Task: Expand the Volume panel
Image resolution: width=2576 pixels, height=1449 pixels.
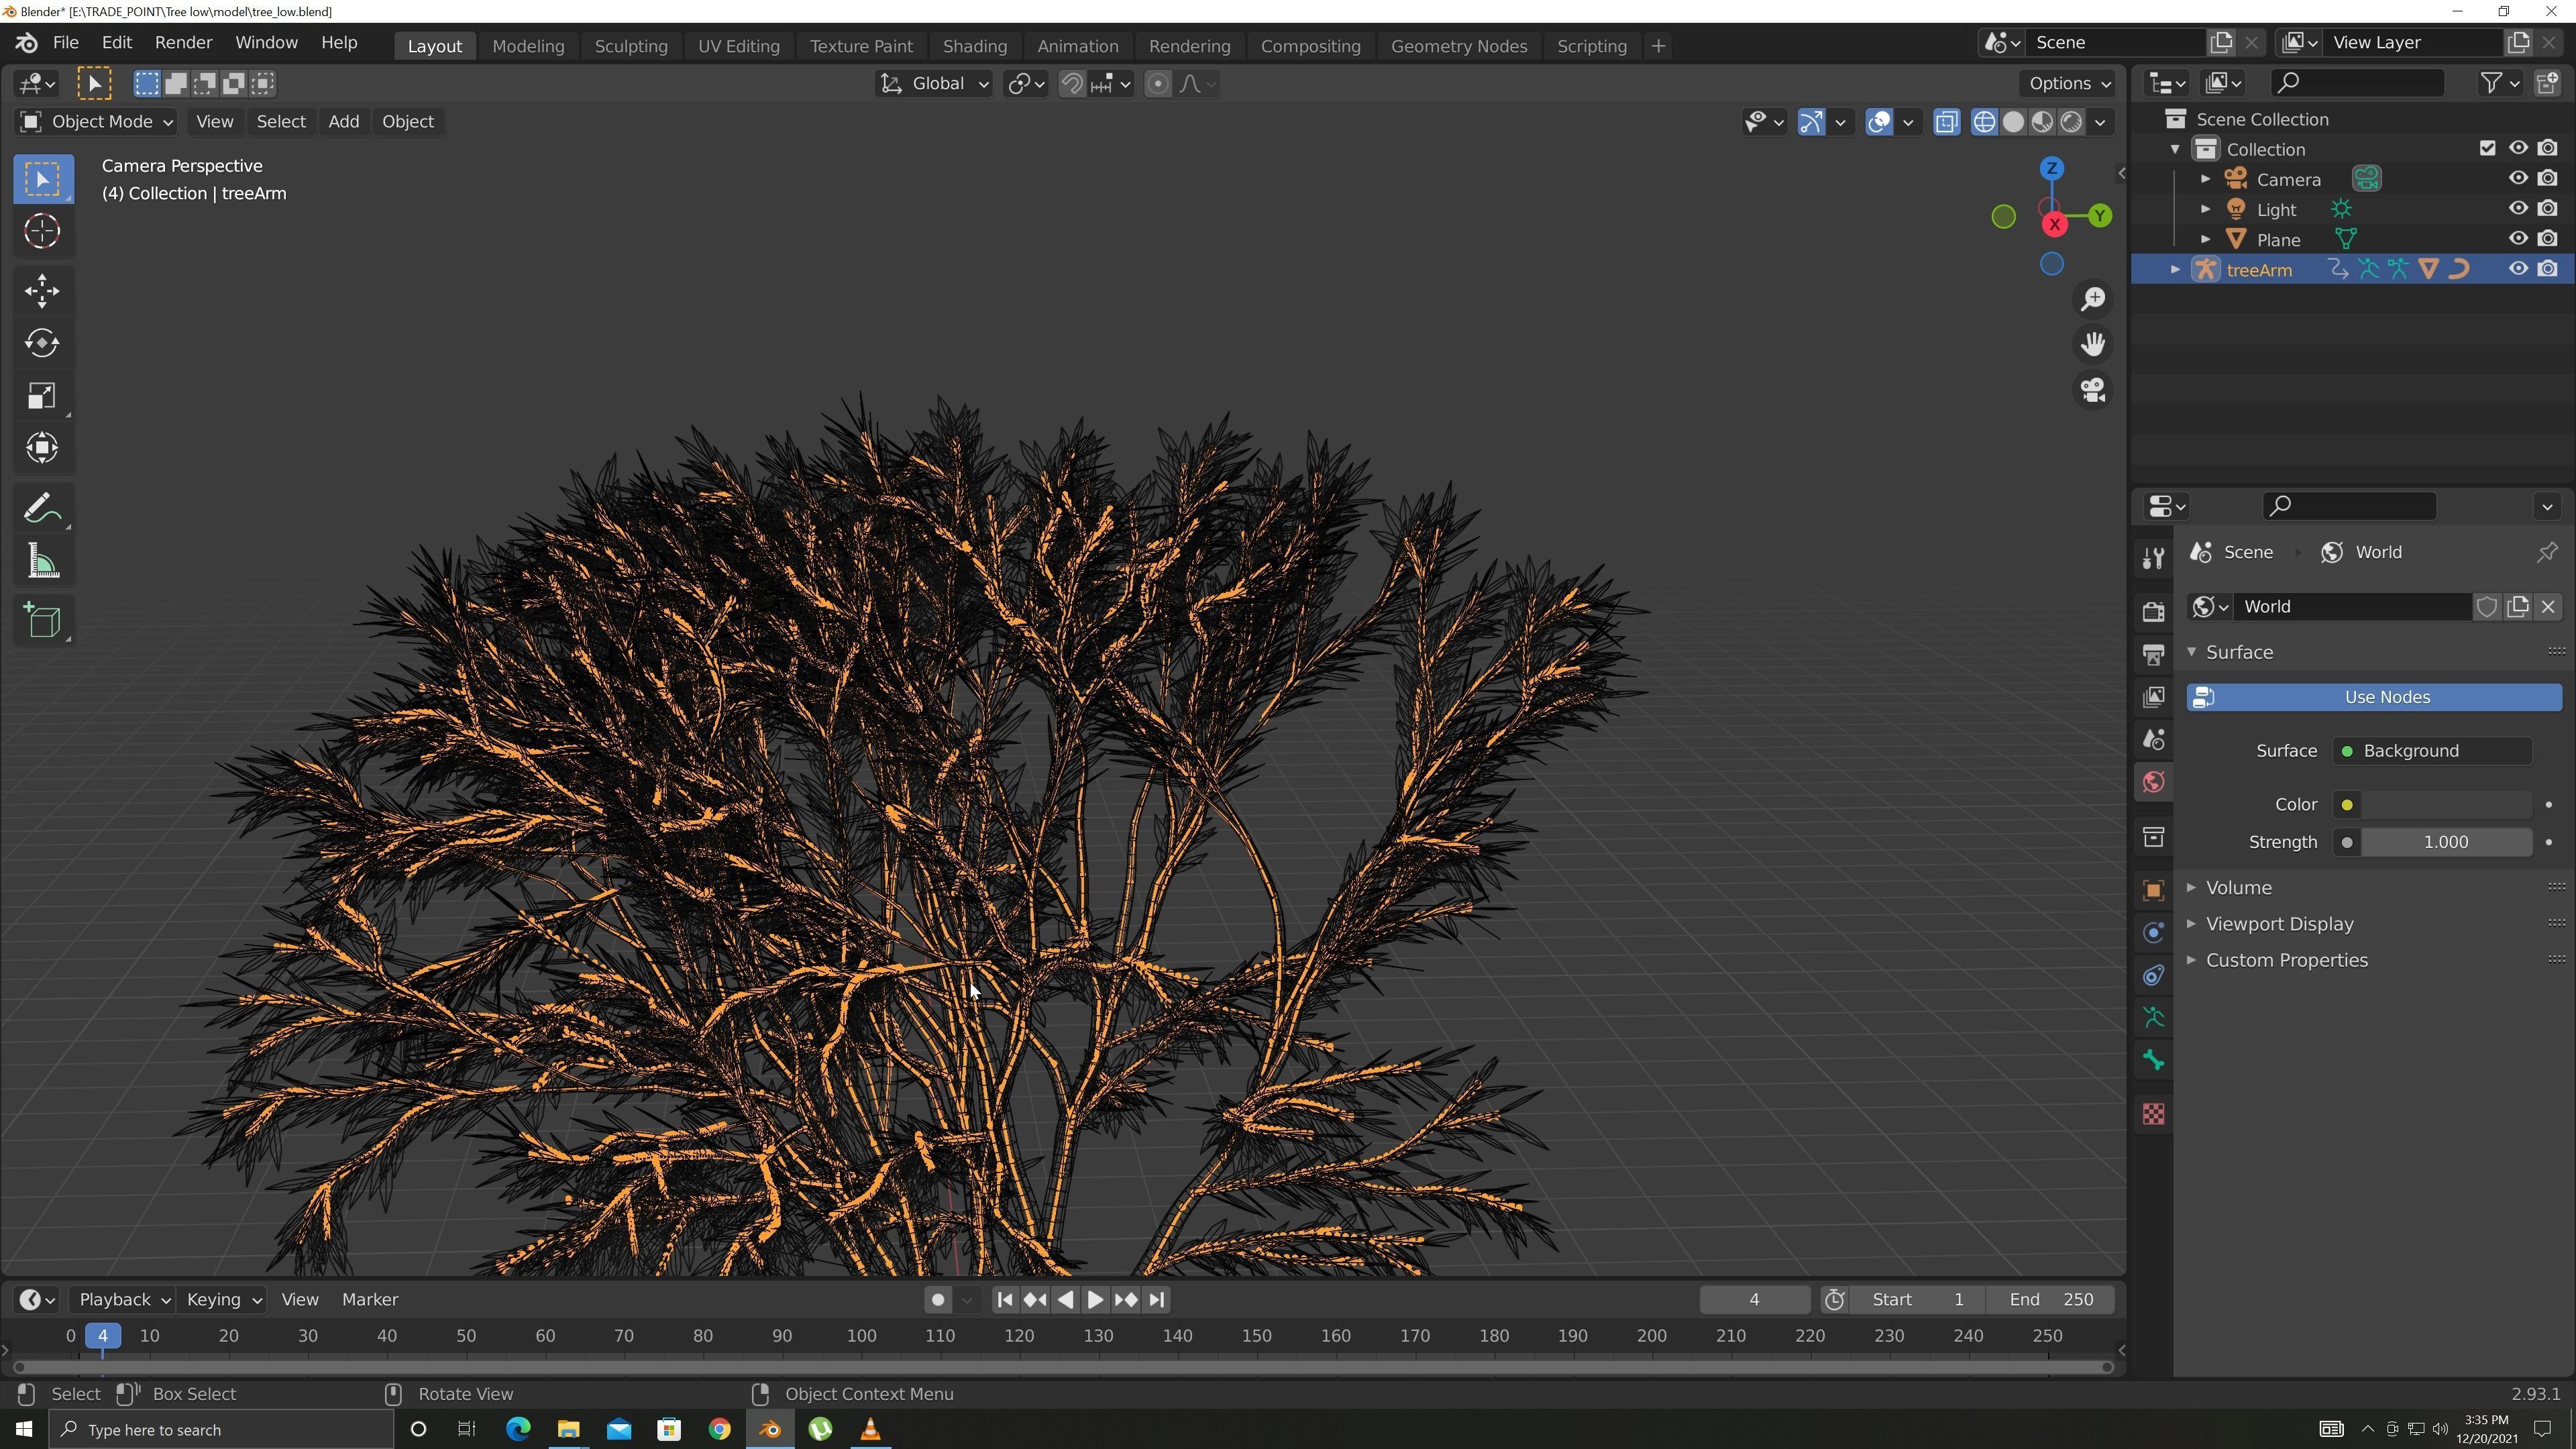Action: 2238,888
